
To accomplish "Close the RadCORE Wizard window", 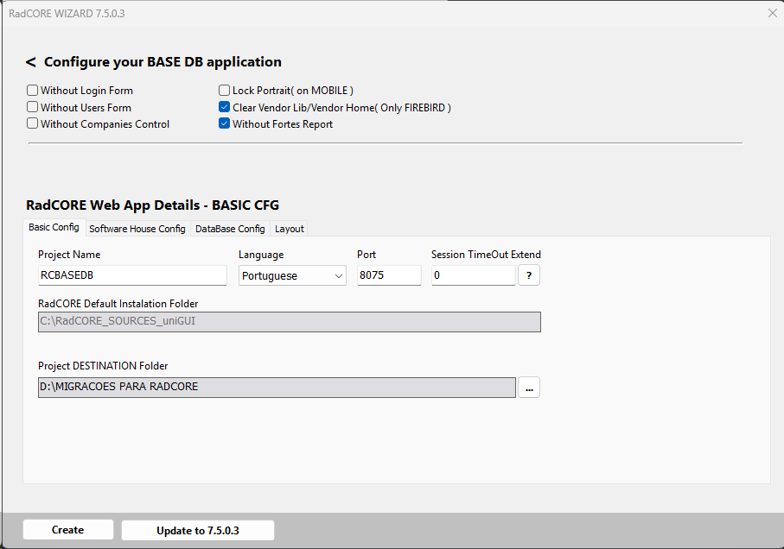I will click(x=772, y=13).
